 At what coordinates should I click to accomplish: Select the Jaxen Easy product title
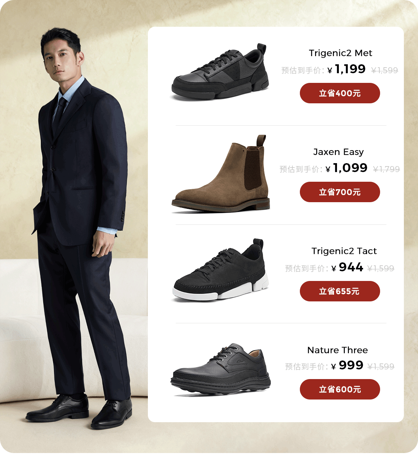pyautogui.click(x=338, y=152)
